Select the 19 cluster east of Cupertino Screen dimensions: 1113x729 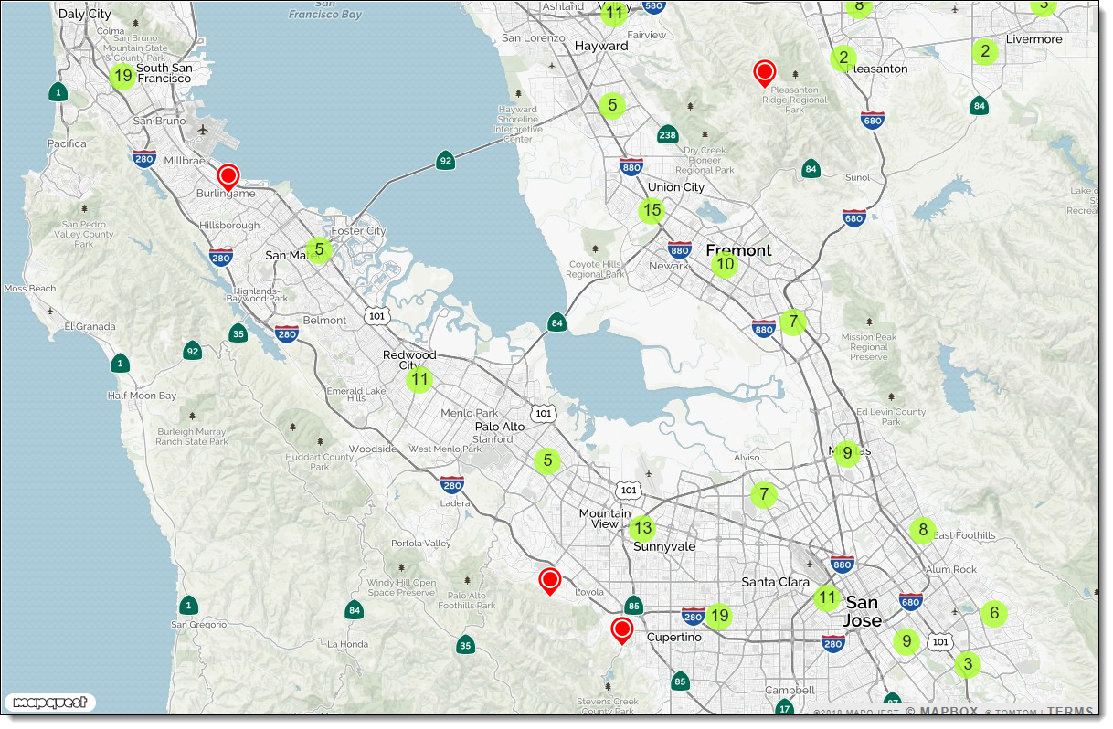[x=719, y=616]
